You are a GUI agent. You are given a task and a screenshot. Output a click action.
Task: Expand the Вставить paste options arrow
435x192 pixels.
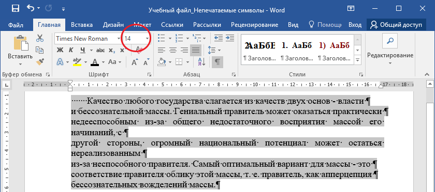click(20, 64)
